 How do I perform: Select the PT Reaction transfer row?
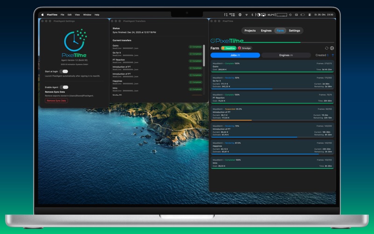tap(157, 61)
